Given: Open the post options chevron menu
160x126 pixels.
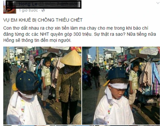Looking at the screenshot, I should (158, 3).
